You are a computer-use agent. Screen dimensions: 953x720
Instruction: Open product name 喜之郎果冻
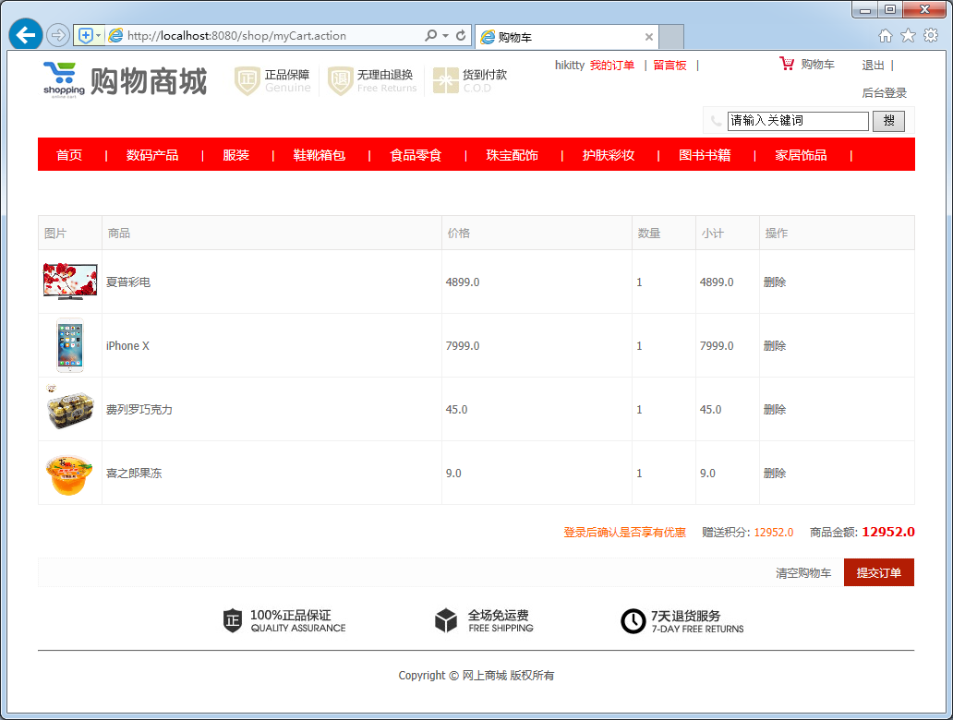(x=134, y=474)
